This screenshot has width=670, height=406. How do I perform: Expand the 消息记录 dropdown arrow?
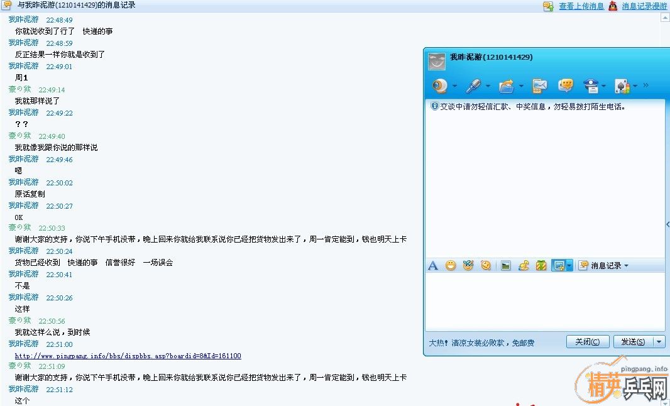click(627, 266)
